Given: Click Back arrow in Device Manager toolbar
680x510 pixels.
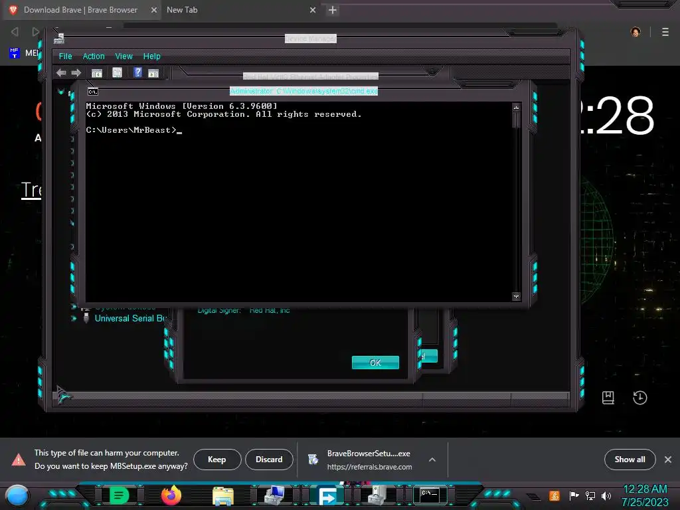Looking at the screenshot, I should coord(61,73).
